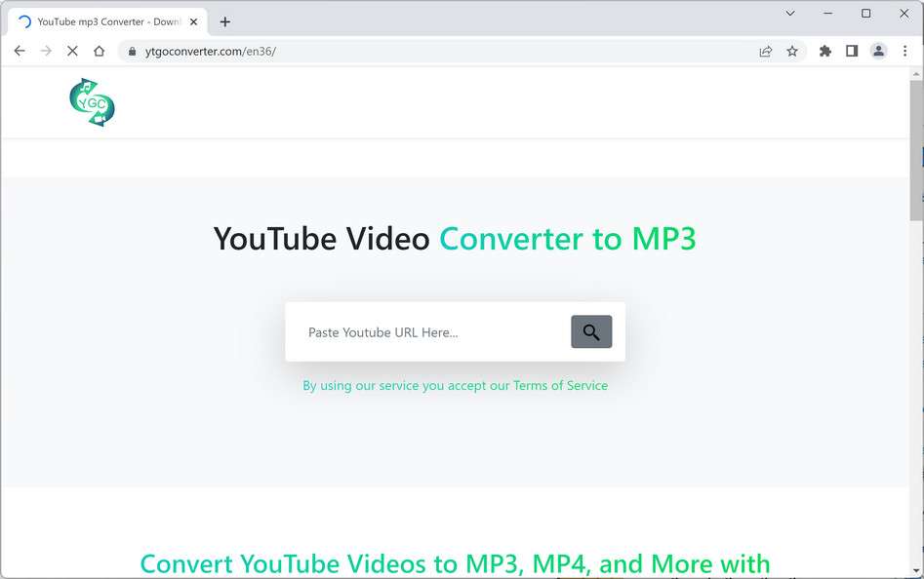Click the YGC site logo
This screenshot has width=924, height=579.
[92, 102]
